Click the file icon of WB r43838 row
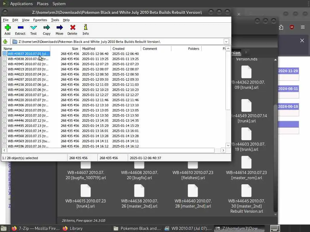This screenshot has width=310, height=232. tap(5, 59)
